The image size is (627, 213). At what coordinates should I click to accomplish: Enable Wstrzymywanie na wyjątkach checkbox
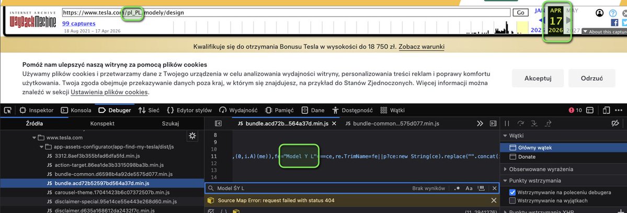[x=512, y=200]
